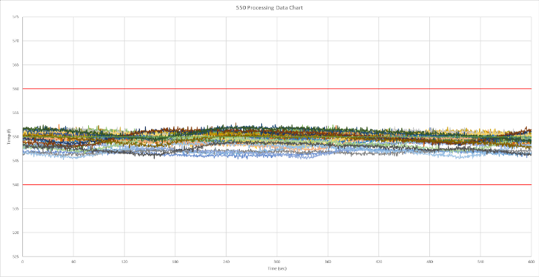Screen dimensions: 539x277
Task: Click the 600 tick label on x-axis
Action: [531, 261]
